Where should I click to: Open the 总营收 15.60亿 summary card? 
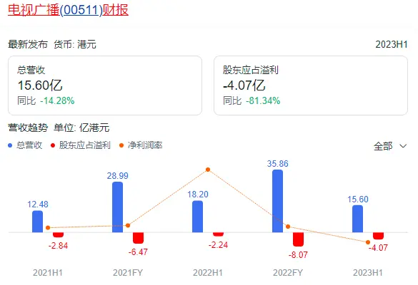105,85
